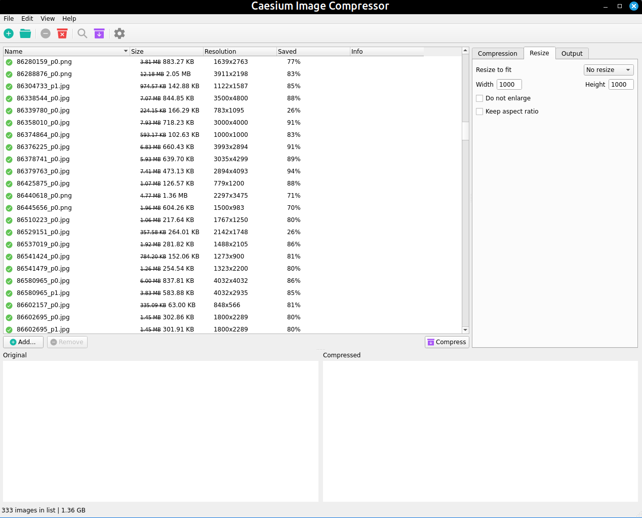Click the status icon of 86338544_p0.jpg
This screenshot has height=518, width=642.
pyautogui.click(x=9, y=98)
